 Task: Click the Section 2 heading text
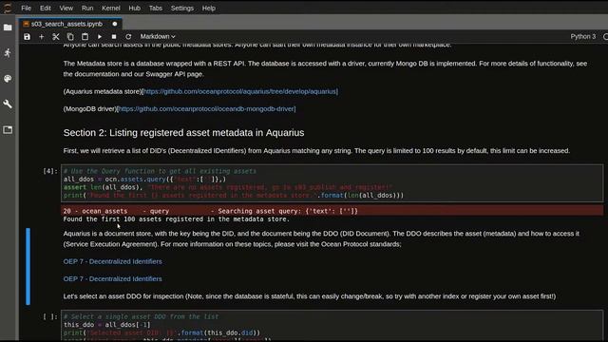tap(183, 133)
